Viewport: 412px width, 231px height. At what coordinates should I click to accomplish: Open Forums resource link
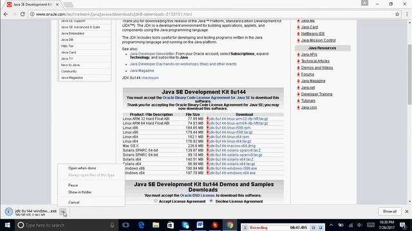tap(308, 74)
